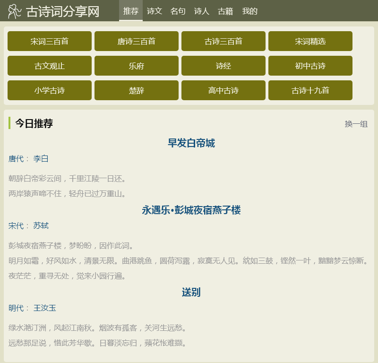Click the 唐诗三百首 button
The image size is (378, 363).
coord(137,41)
